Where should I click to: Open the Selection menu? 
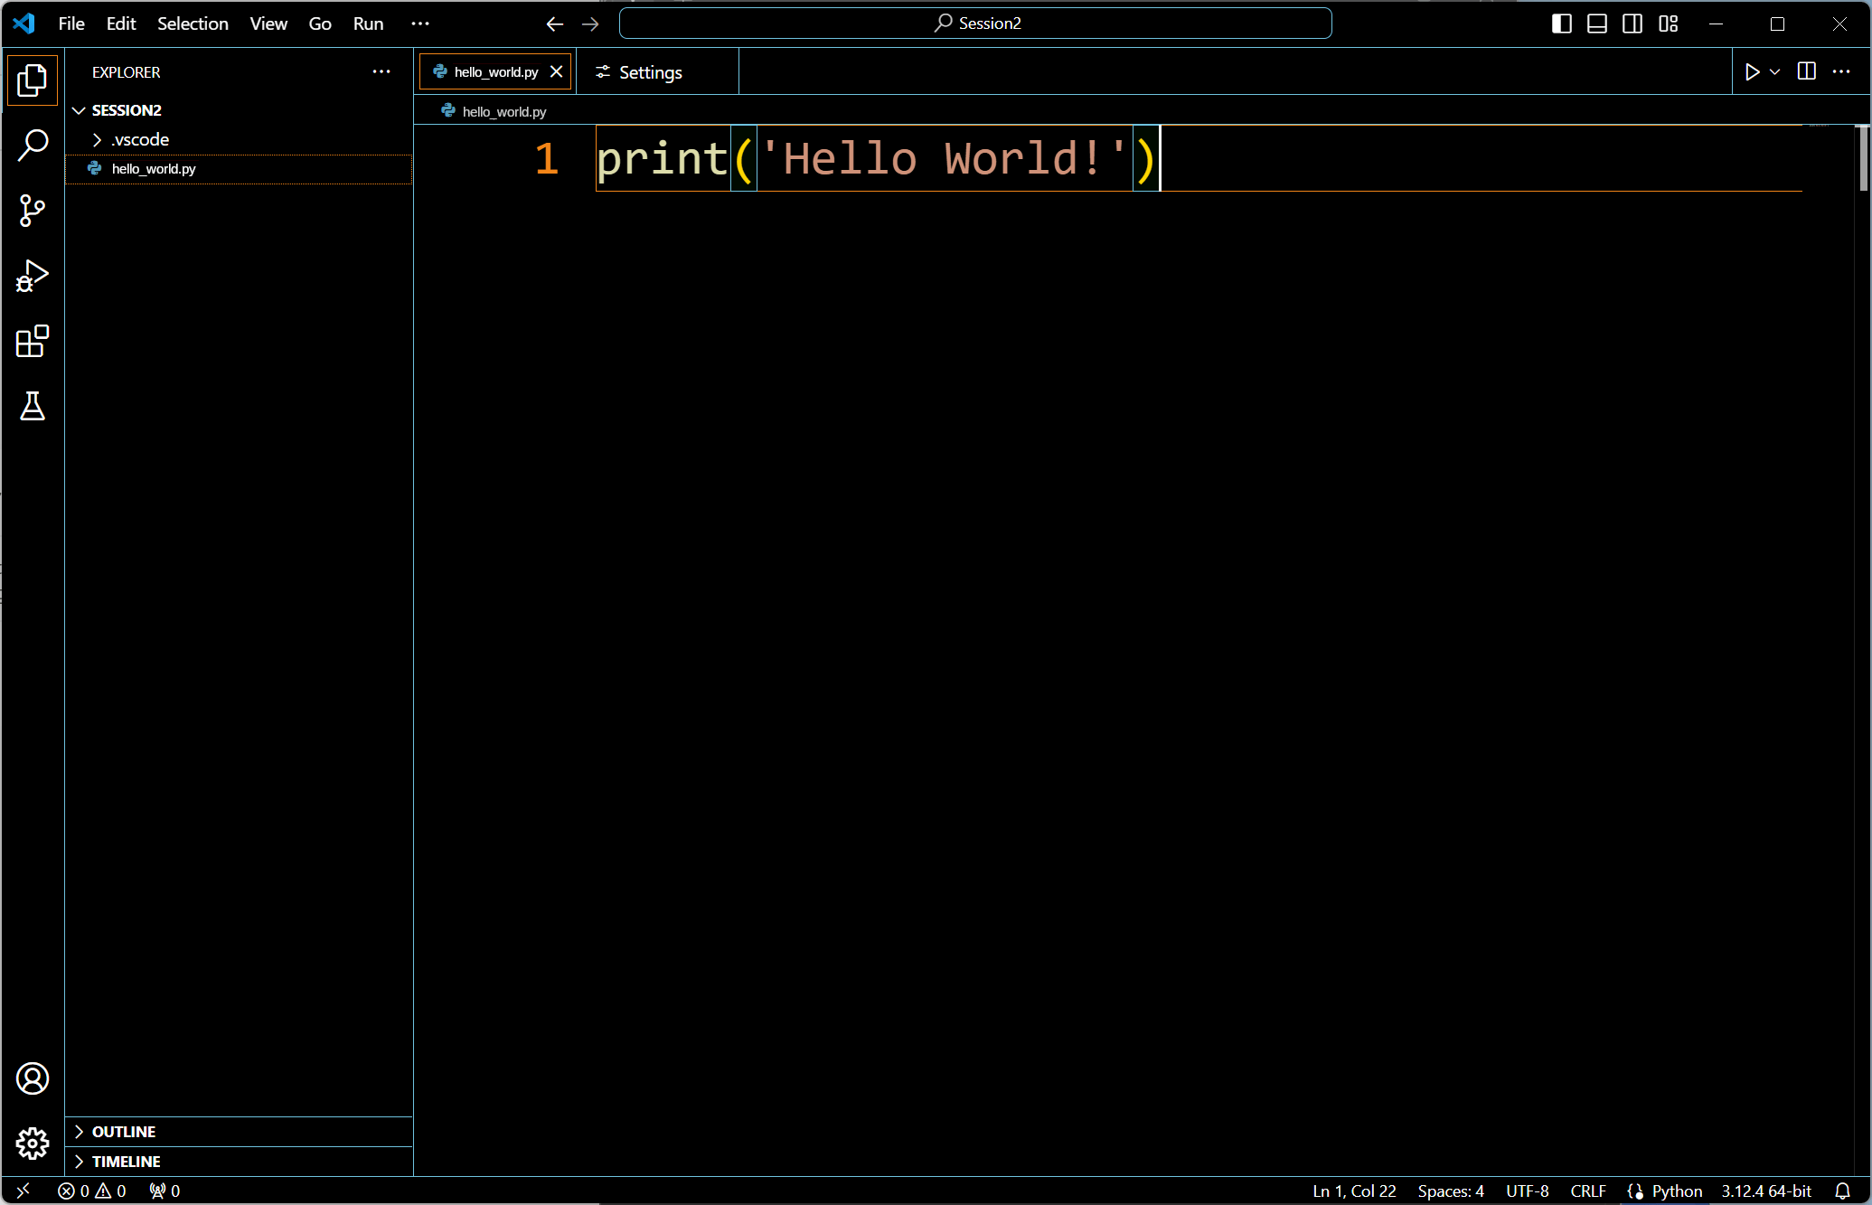point(193,24)
